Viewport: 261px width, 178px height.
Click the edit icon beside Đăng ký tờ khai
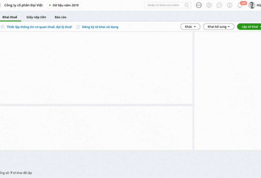pos(78,27)
